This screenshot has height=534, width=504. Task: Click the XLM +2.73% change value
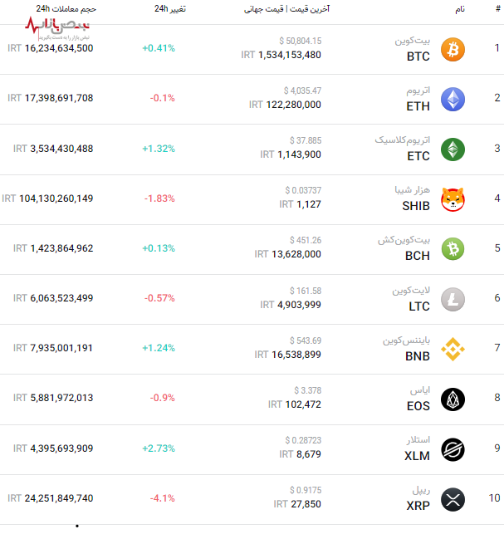tap(159, 448)
